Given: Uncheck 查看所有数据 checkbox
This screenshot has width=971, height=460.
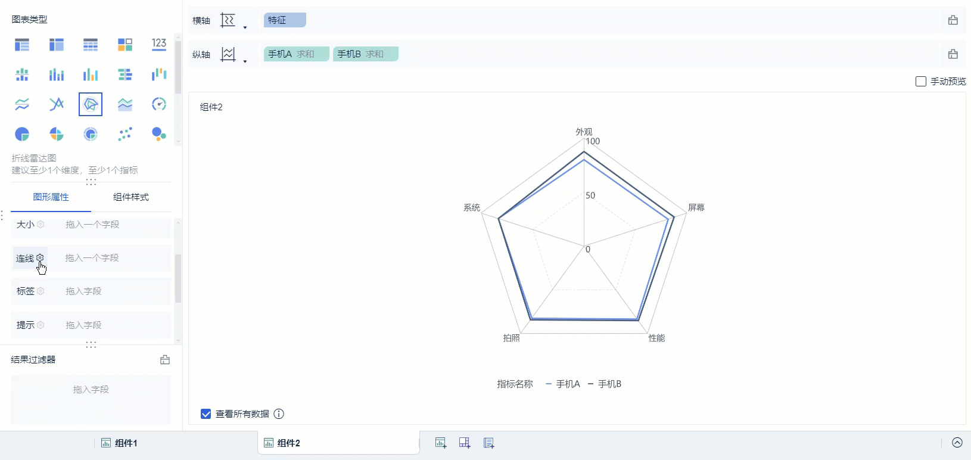Looking at the screenshot, I should click(206, 414).
